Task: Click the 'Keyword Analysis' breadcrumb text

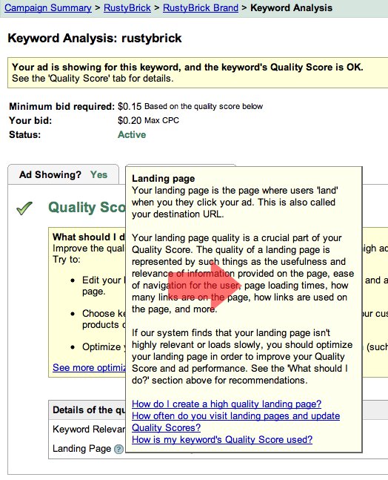Action: click(291, 7)
